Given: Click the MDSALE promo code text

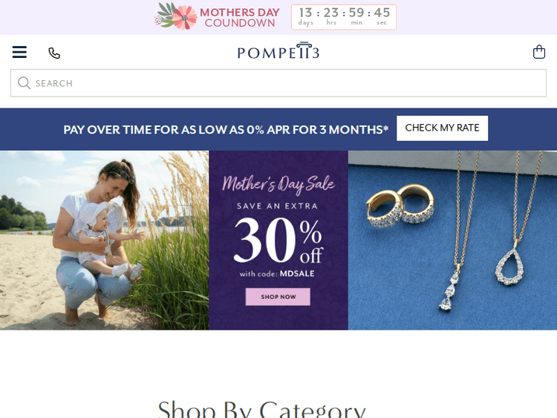Looking at the screenshot, I should (297, 274).
